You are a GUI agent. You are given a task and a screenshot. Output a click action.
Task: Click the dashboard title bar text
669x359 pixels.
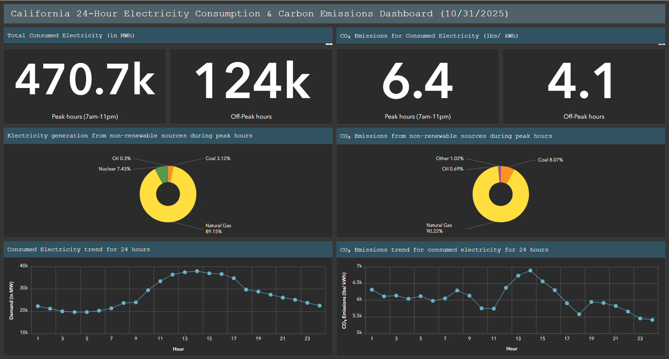pyautogui.click(x=259, y=14)
